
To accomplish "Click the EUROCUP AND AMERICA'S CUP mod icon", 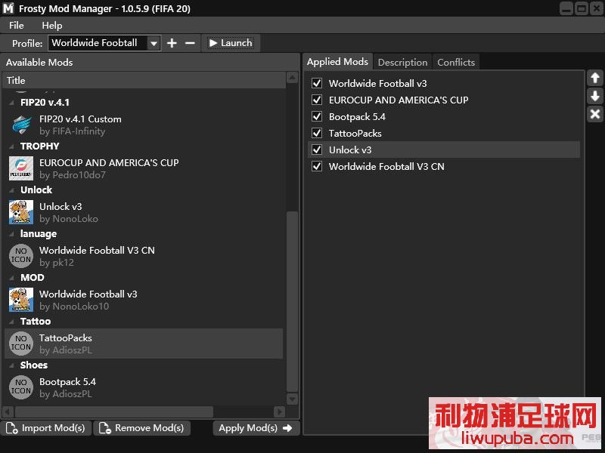I will click(21, 168).
